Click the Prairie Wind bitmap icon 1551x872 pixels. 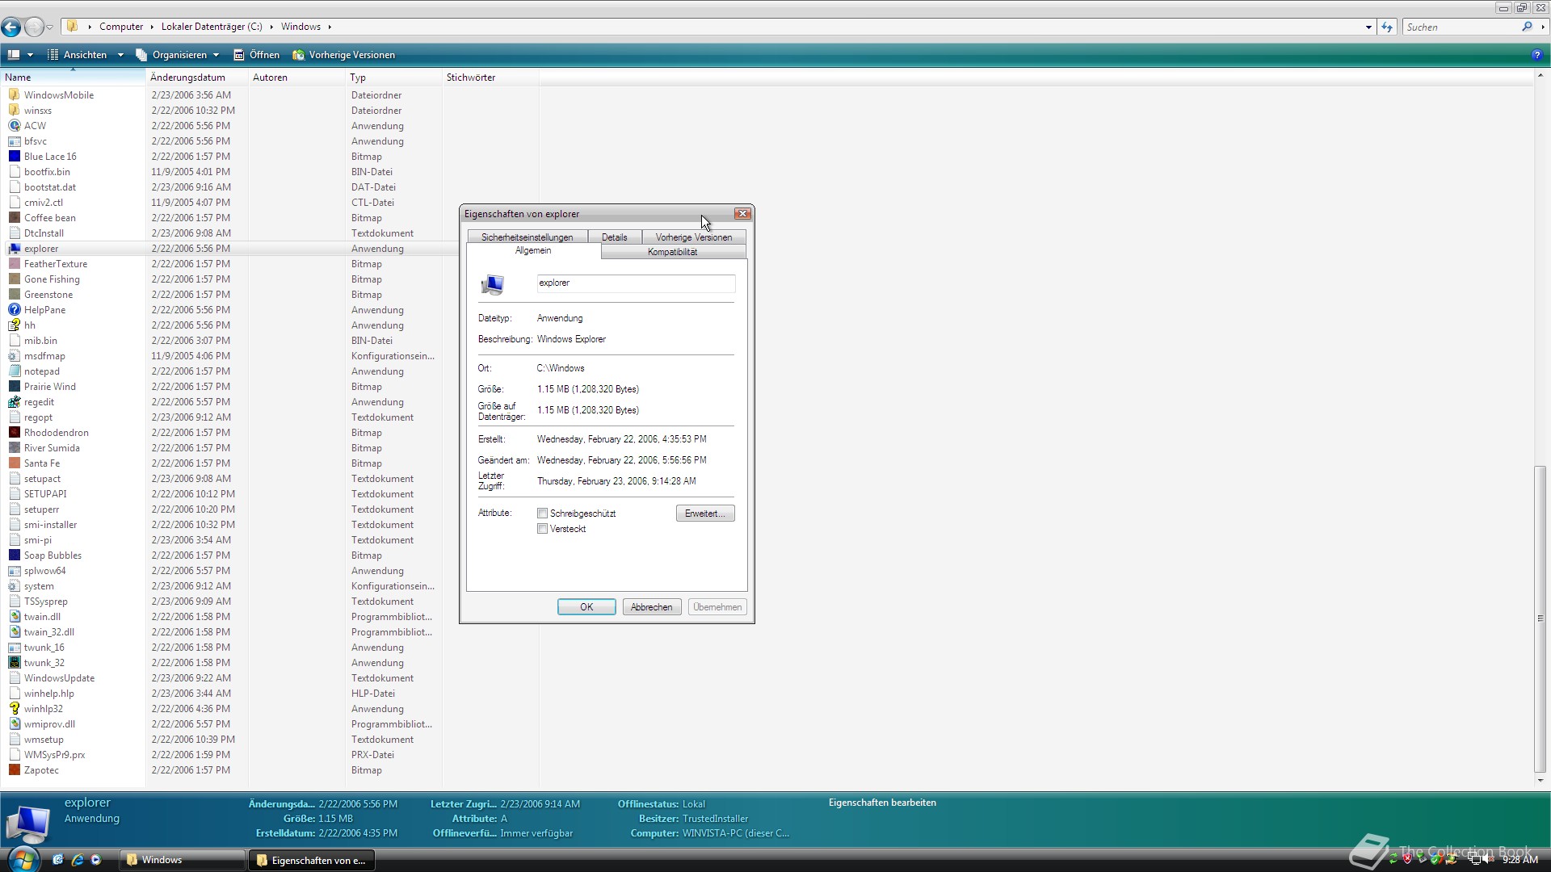point(15,387)
